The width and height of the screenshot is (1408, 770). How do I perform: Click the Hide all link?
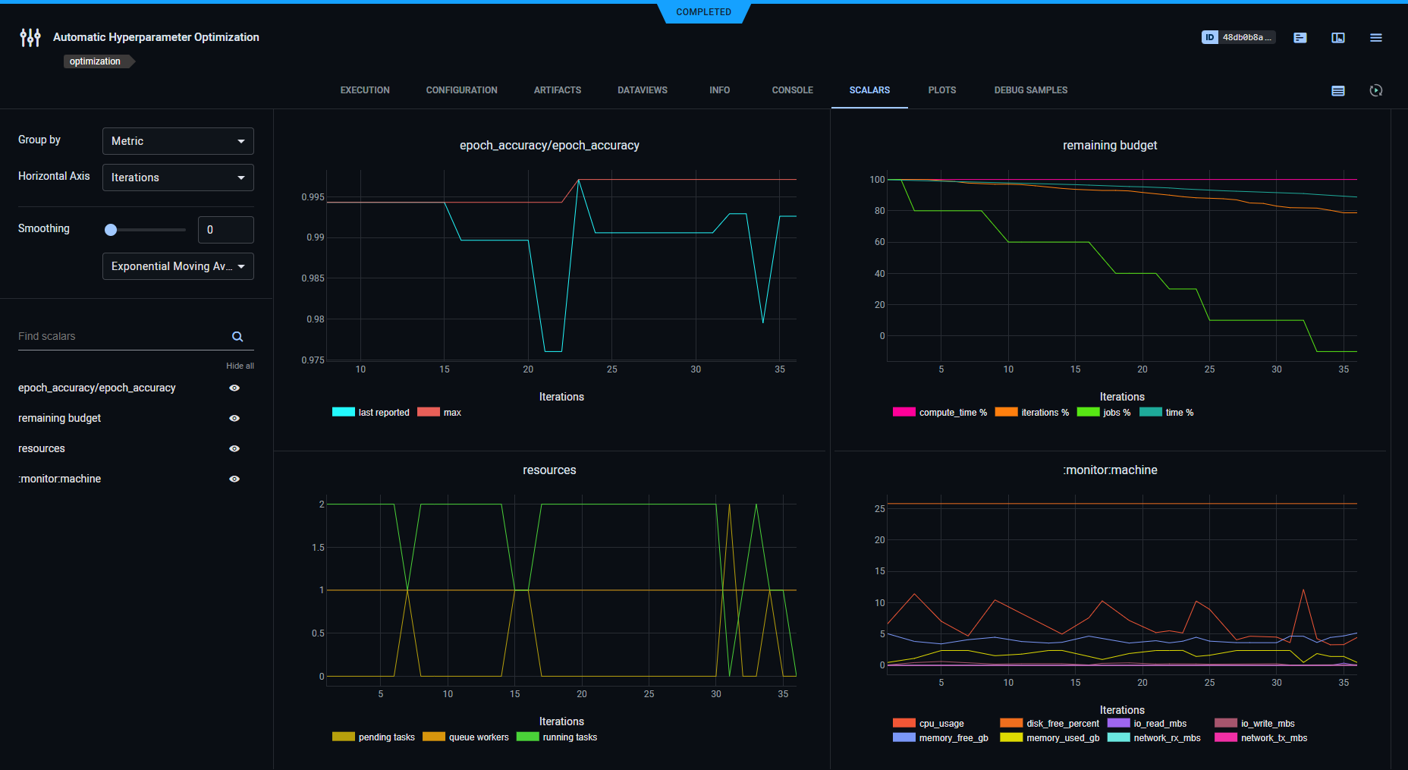[x=240, y=366]
